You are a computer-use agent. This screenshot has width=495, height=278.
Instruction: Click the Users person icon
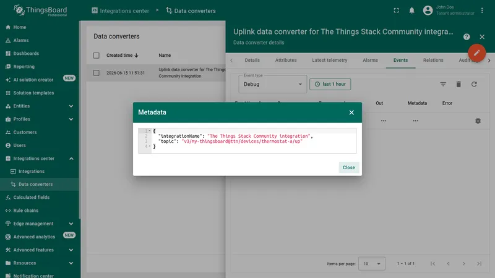click(8, 145)
